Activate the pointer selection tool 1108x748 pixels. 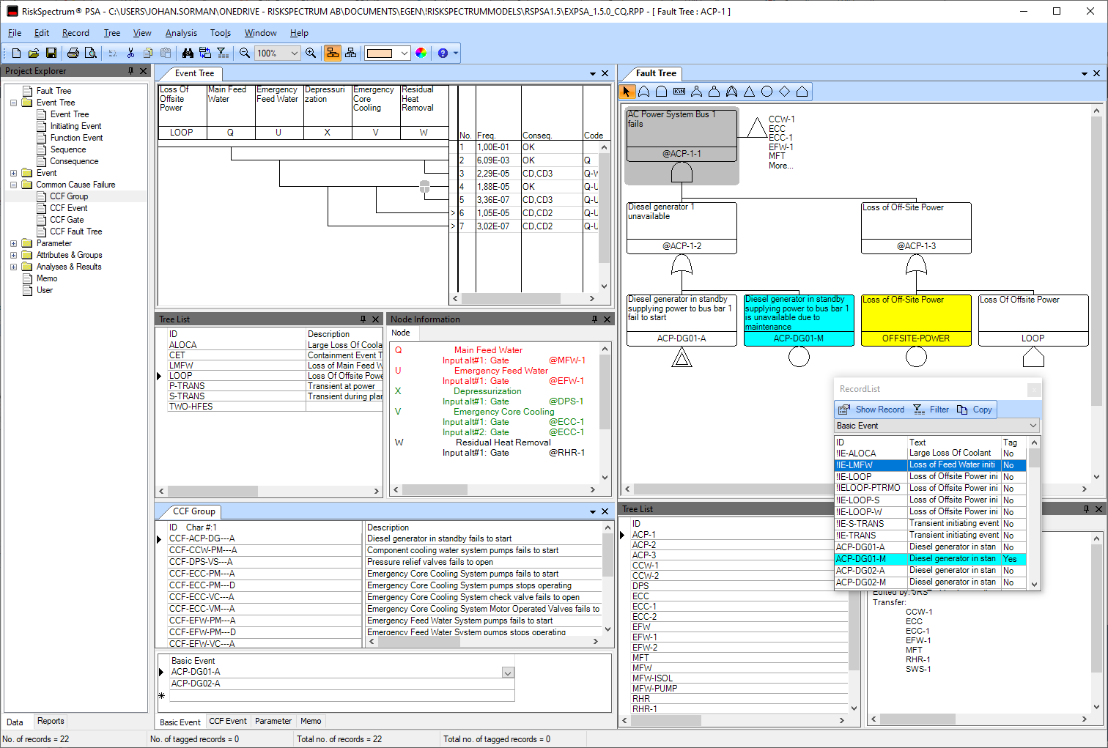[626, 92]
